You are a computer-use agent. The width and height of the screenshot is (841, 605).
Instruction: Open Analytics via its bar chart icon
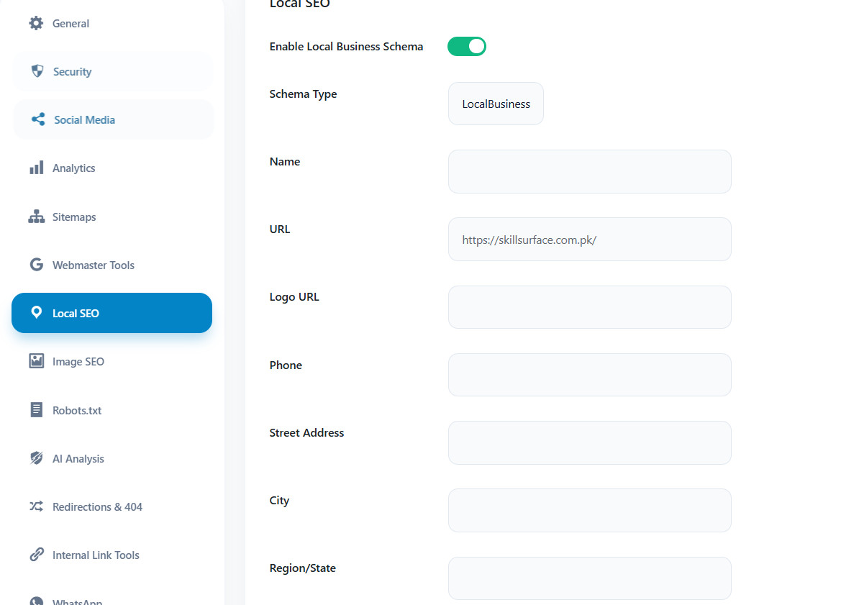tap(35, 168)
